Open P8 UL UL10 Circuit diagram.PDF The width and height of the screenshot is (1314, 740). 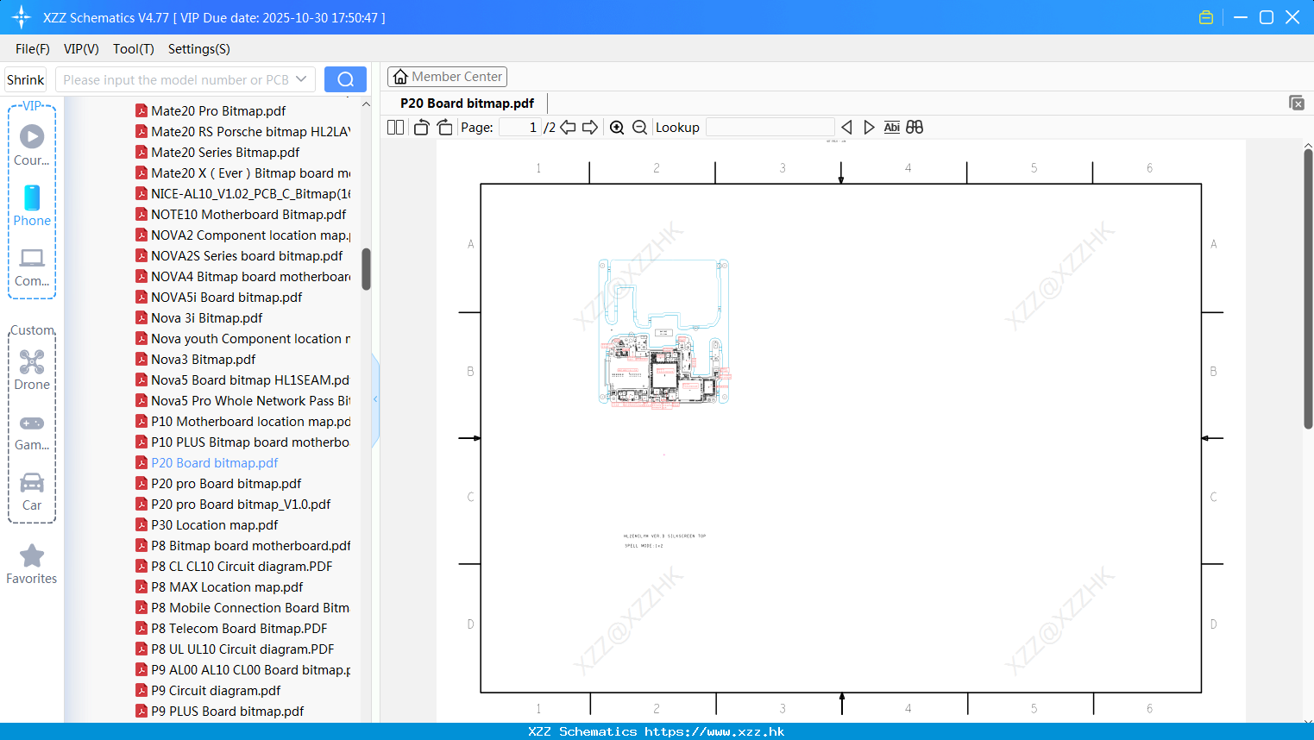pyautogui.click(x=235, y=649)
